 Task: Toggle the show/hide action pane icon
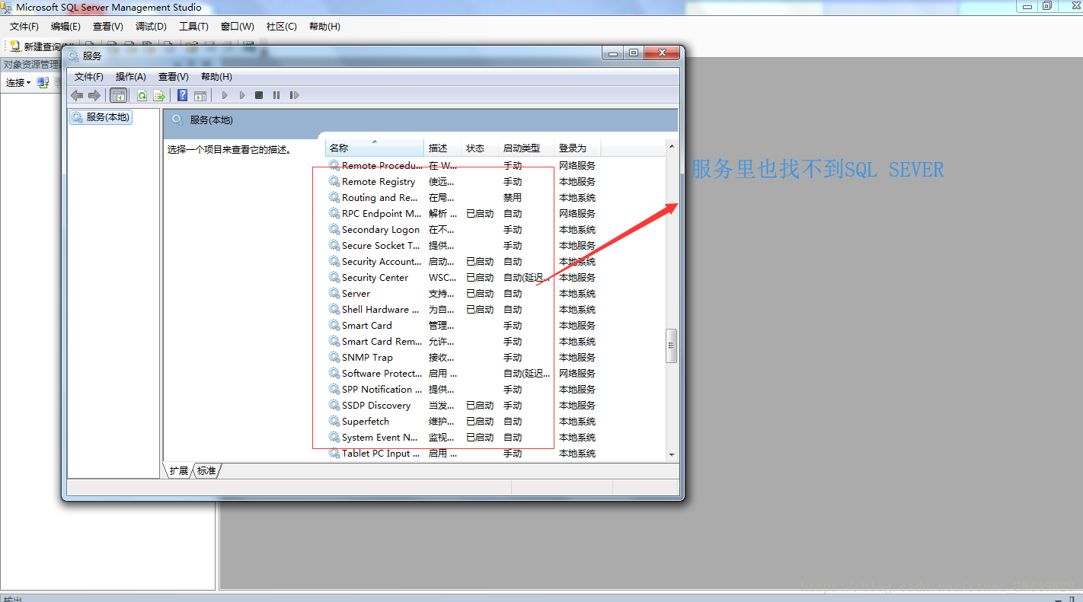pos(200,95)
